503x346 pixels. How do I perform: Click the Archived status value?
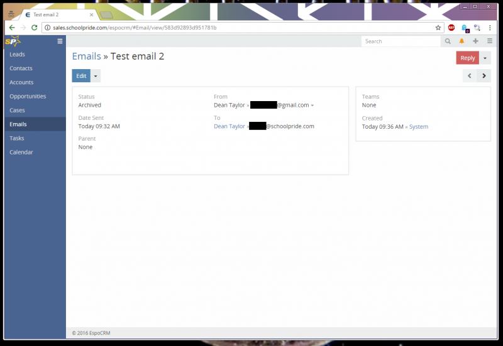89,105
